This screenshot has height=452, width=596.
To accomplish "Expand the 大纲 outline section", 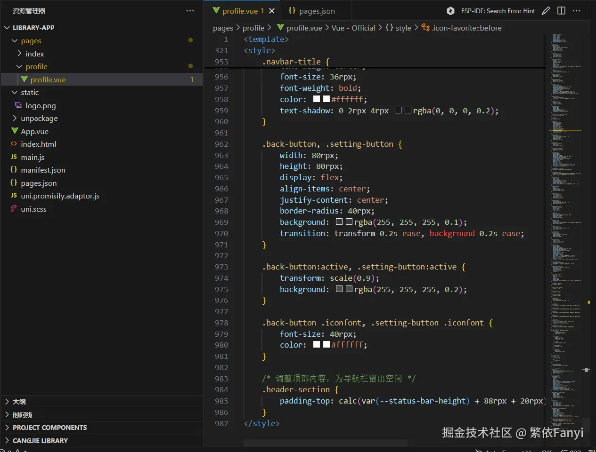I will click(102, 402).
